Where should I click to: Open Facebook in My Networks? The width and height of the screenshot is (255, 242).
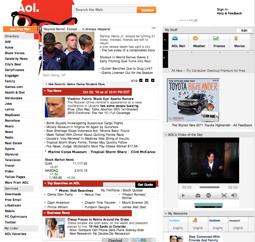point(215,220)
